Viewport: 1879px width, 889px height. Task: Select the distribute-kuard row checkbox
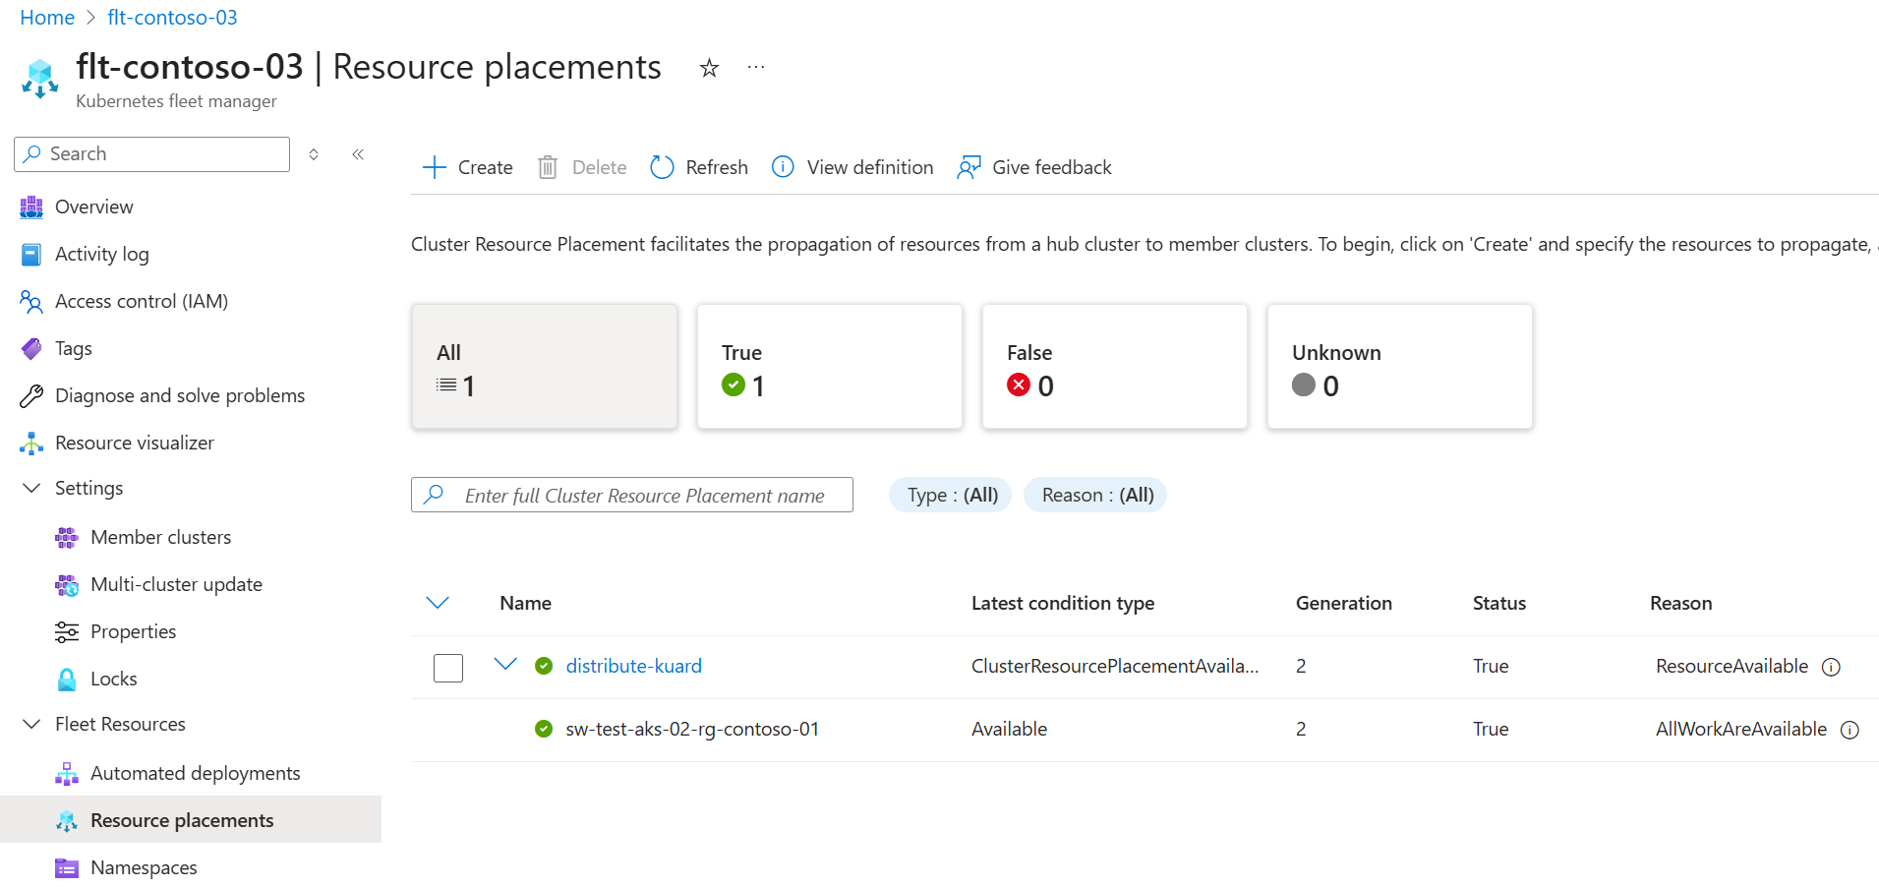click(x=448, y=668)
